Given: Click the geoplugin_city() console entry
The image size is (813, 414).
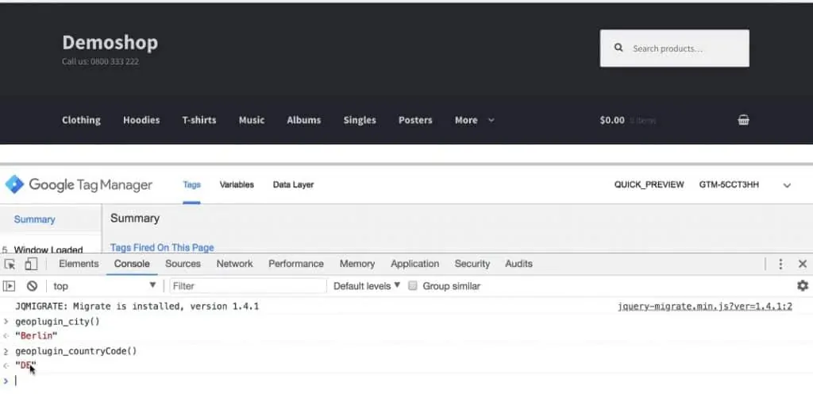Looking at the screenshot, I should coord(57,322).
